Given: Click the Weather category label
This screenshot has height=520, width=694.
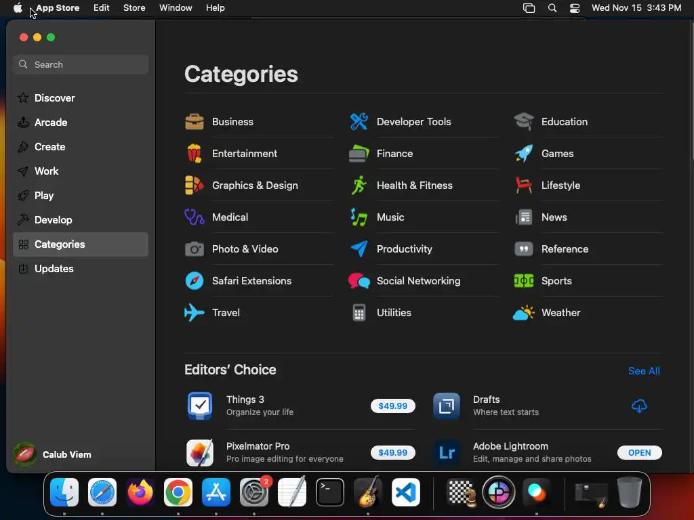Looking at the screenshot, I should coord(560,313).
